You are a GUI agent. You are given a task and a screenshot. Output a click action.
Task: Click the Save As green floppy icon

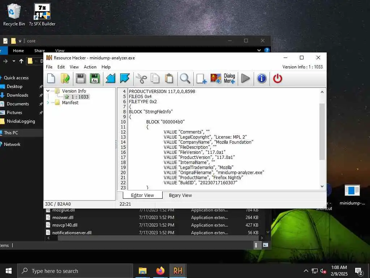[x=95, y=79]
